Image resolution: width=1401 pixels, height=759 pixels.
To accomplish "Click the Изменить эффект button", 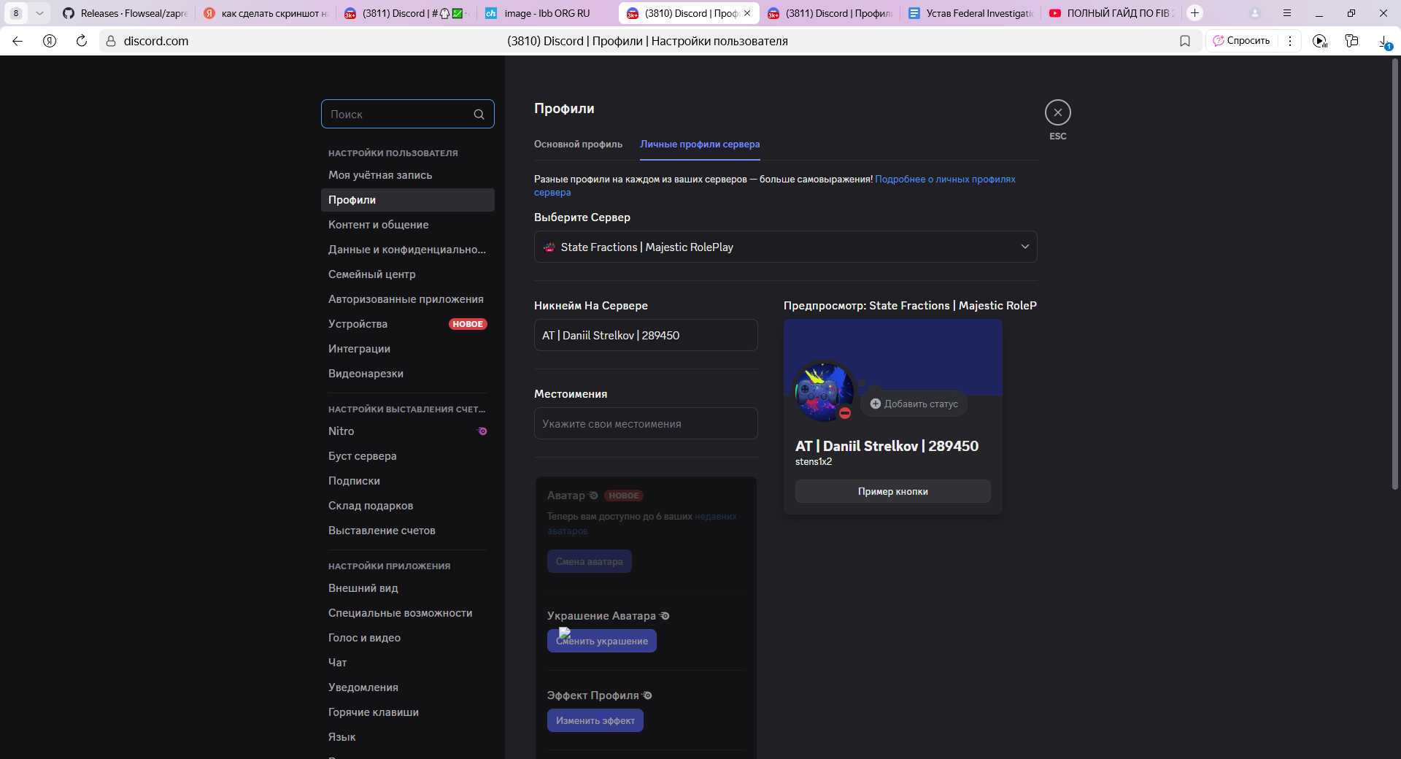I will 595,720.
